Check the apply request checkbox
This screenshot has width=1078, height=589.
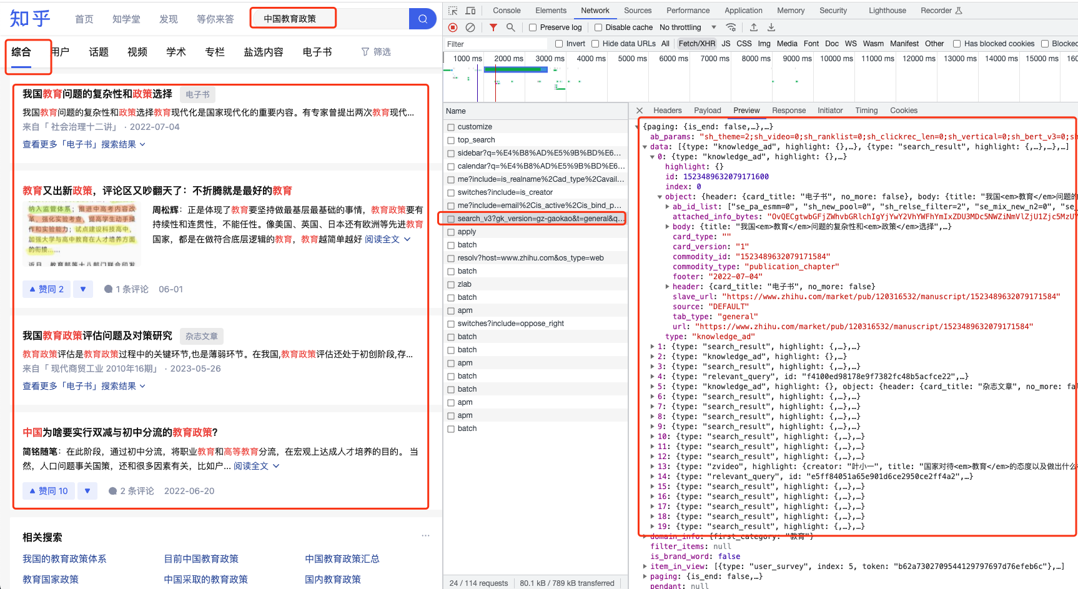[451, 232]
